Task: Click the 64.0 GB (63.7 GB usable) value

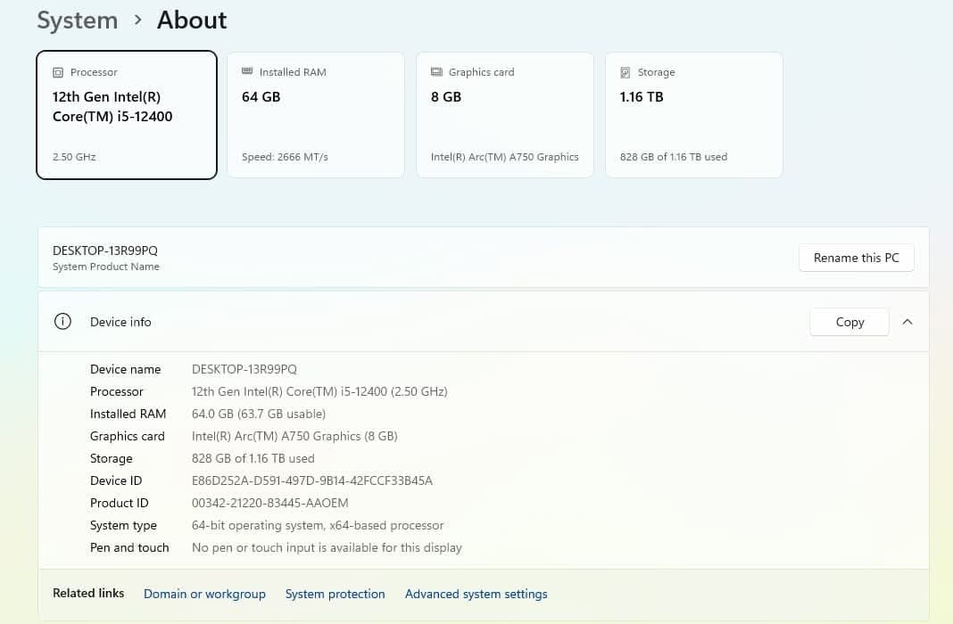Action: [x=258, y=414]
